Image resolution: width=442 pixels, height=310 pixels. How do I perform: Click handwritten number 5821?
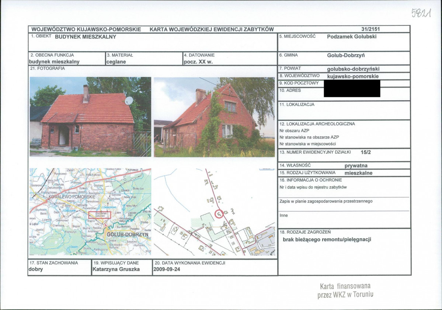421,13
